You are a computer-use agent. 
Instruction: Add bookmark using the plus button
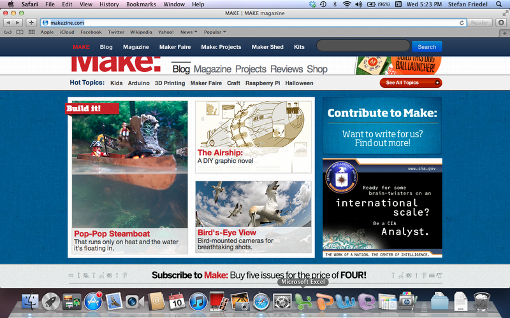pyautogui.click(x=31, y=23)
